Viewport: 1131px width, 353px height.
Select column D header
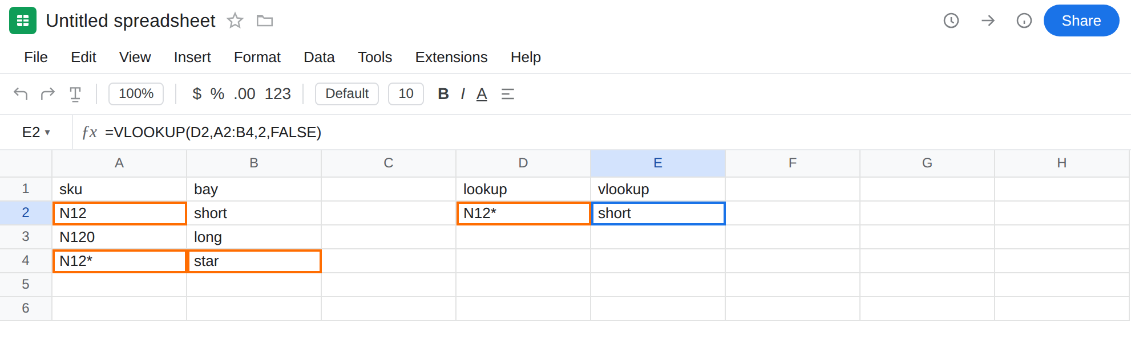[x=523, y=163]
